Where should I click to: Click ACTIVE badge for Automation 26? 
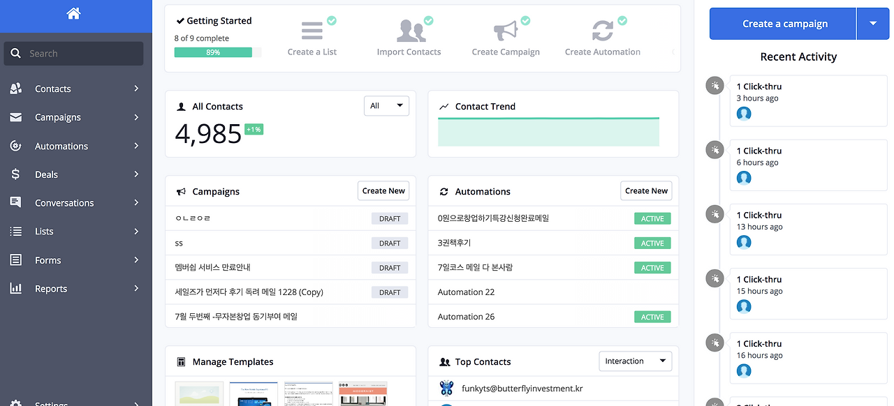(652, 317)
